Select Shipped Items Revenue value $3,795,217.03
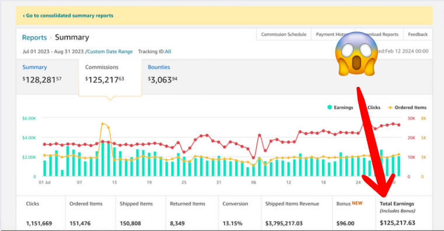The width and height of the screenshot is (444, 231). click(x=284, y=223)
